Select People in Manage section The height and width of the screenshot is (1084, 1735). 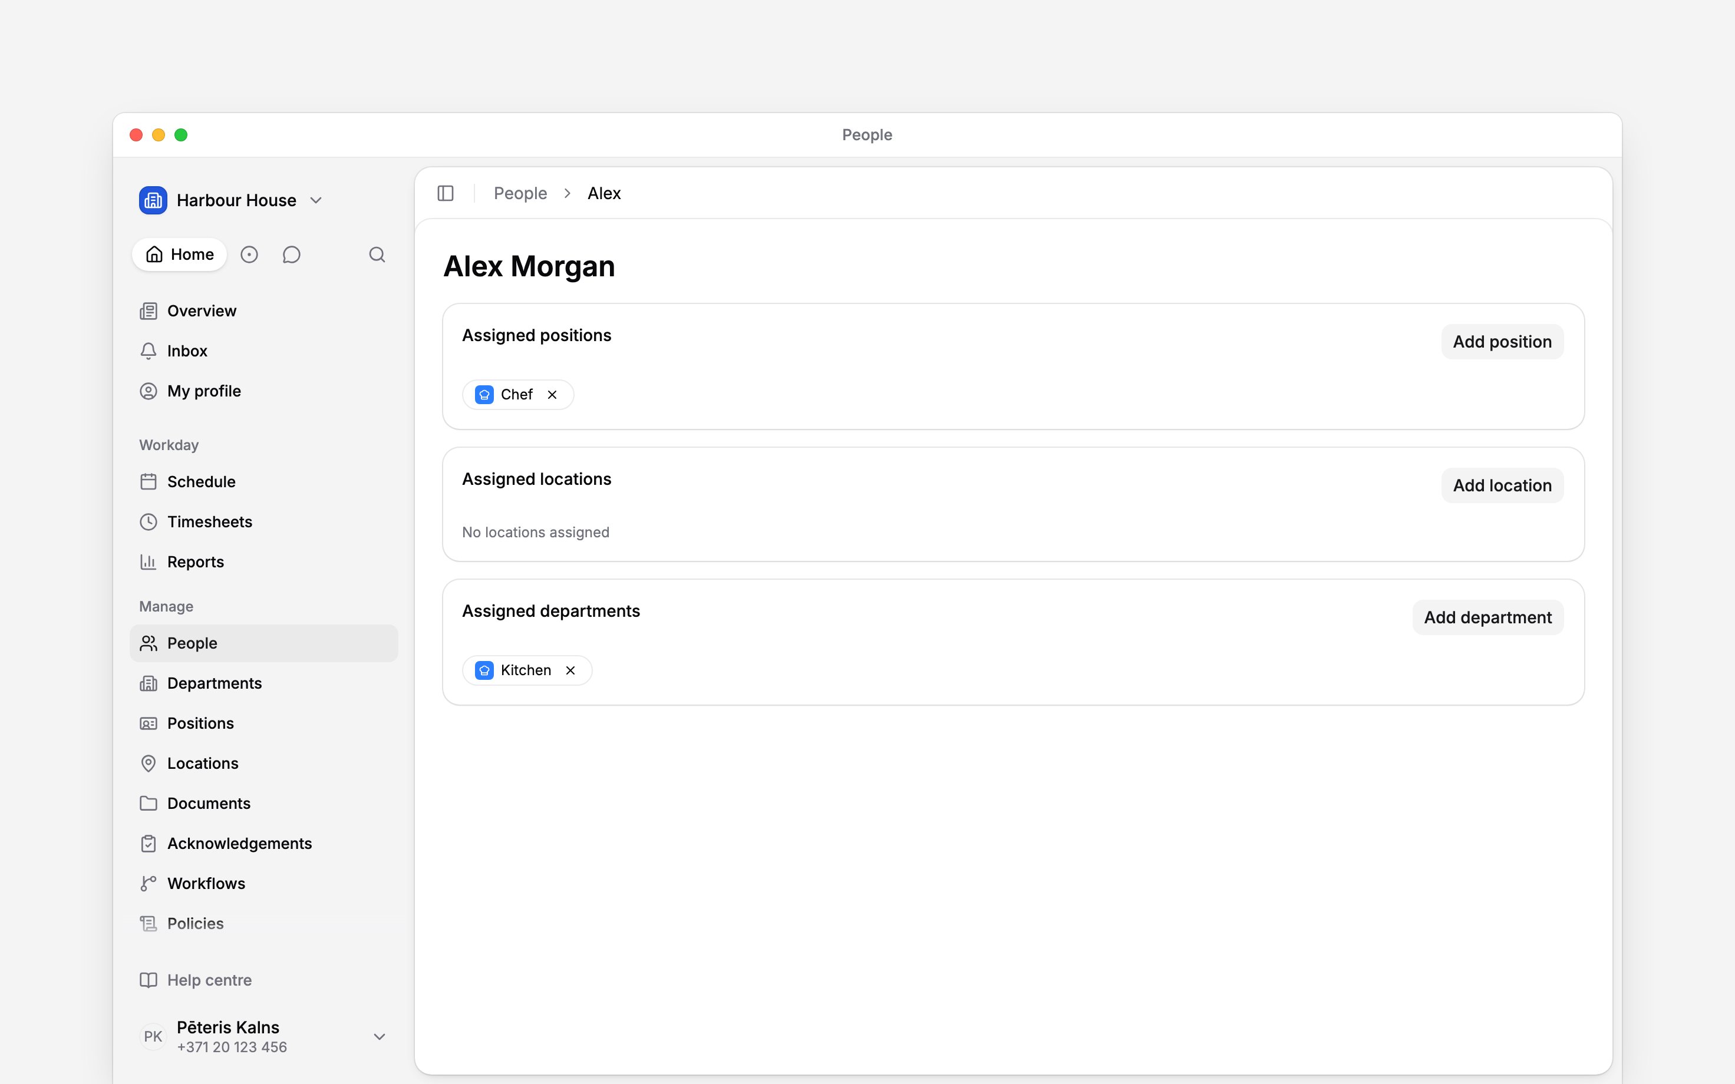pyautogui.click(x=264, y=643)
